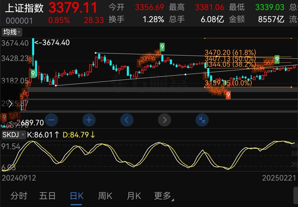Expand the left-edge arrow panel handle

coord(10,103)
